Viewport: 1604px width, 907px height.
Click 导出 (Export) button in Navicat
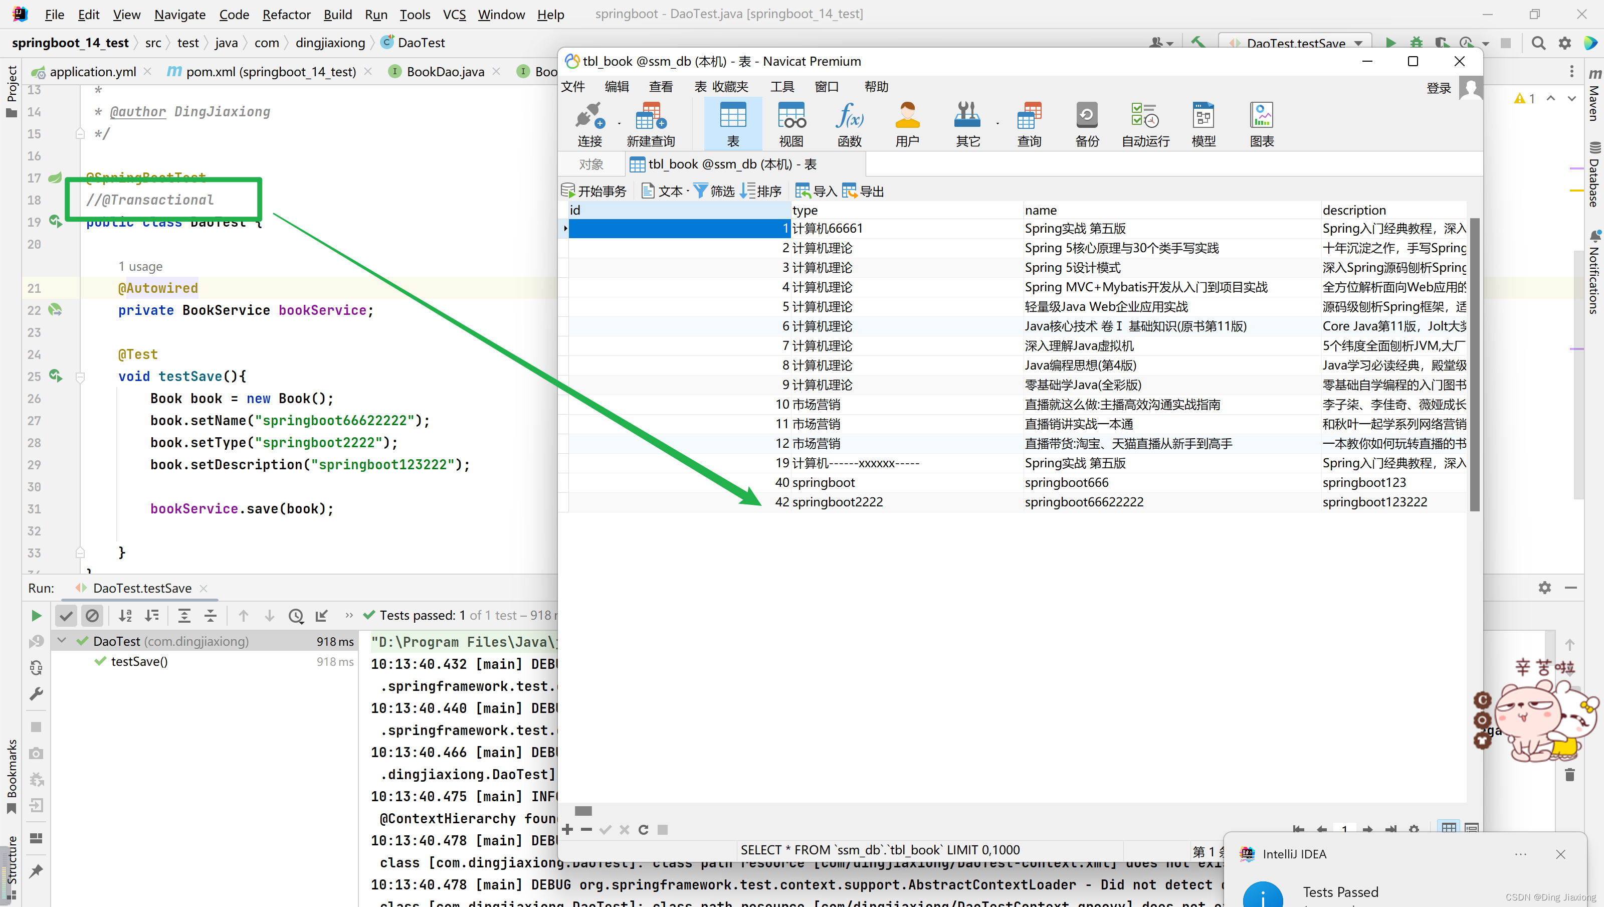[x=863, y=191]
